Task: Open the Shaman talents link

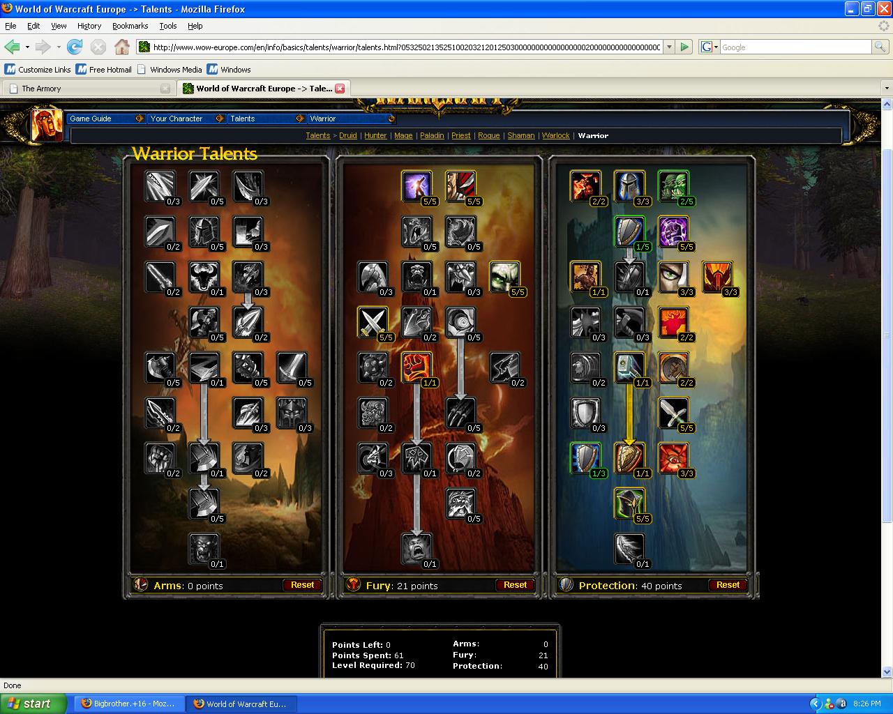Action: 521,135
